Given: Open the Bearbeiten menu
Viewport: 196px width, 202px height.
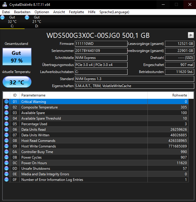Looking at the screenshot, I should click(22, 12).
